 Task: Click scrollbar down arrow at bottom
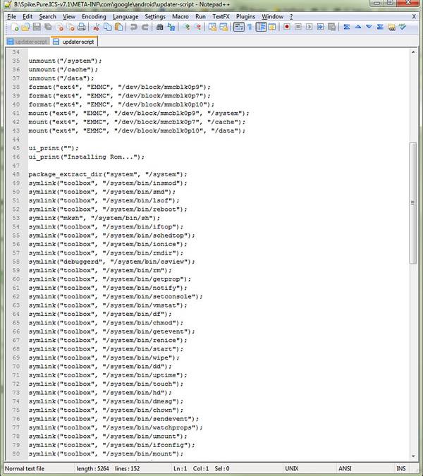[413, 456]
